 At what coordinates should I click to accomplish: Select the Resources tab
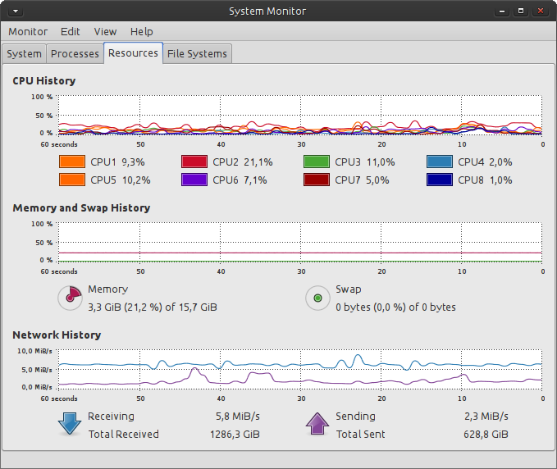[x=133, y=53]
